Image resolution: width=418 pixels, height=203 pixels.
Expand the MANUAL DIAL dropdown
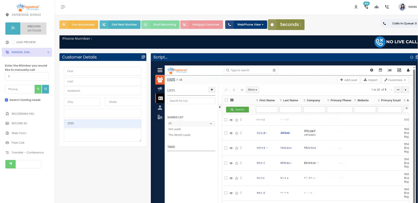click(48, 52)
